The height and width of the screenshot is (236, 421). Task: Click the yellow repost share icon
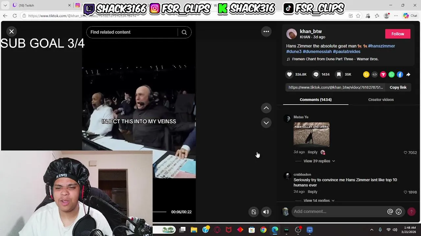[366, 74]
